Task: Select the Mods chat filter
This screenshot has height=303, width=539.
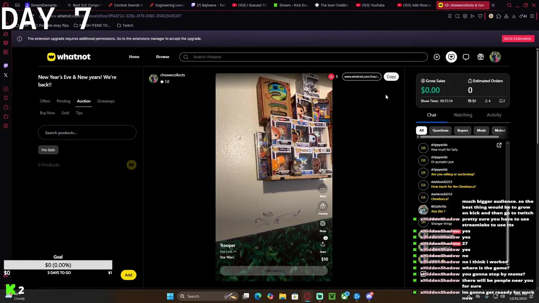Action: pyautogui.click(x=481, y=130)
